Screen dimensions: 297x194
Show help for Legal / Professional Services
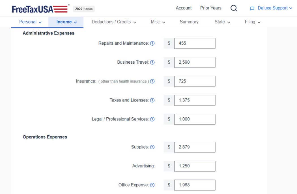152,119
